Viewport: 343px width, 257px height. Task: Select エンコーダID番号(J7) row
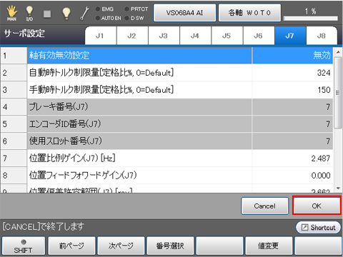point(139,124)
